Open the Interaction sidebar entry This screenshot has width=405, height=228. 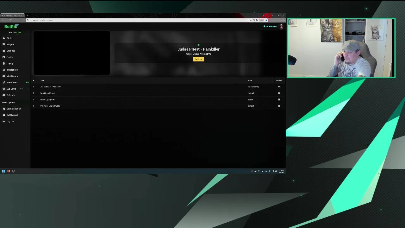pos(12,82)
